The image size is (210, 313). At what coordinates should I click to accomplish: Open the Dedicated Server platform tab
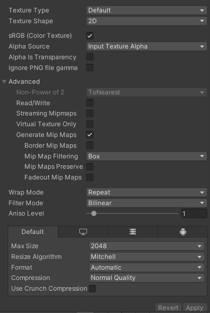point(133,232)
